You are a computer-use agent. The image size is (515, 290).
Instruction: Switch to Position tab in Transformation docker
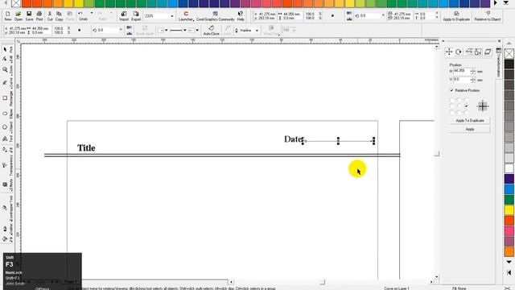tap(449, 52)
